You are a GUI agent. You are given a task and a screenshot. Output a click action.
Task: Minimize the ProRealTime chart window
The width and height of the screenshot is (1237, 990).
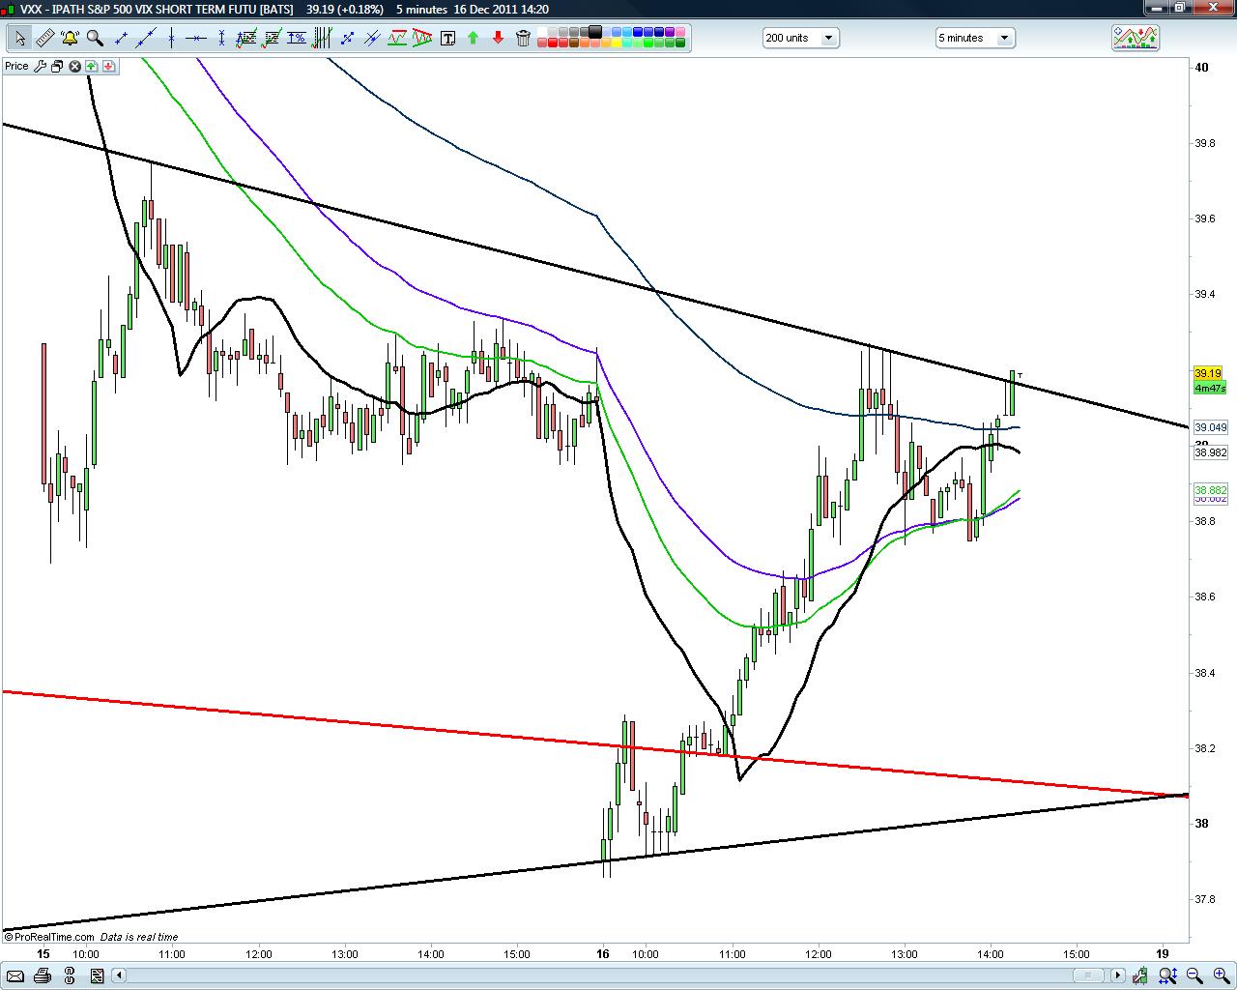coord(1157,8)
